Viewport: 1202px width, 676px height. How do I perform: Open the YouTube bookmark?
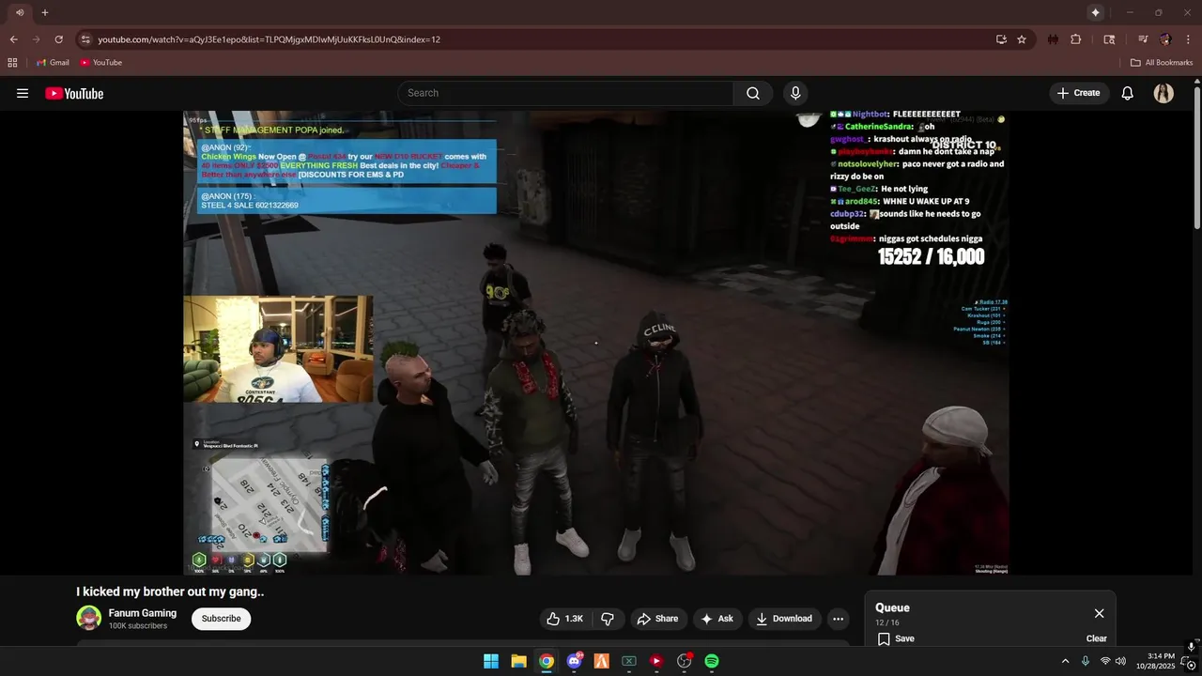click(x=101, y=63)
